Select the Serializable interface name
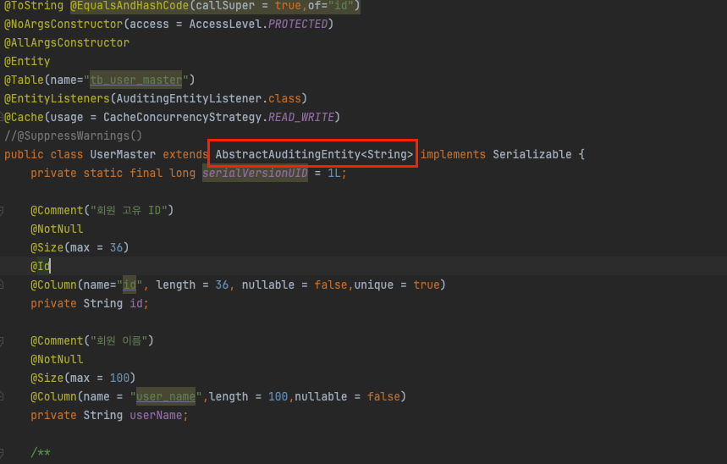Viewport: 727px width, 464px height. tap(531, 154)
